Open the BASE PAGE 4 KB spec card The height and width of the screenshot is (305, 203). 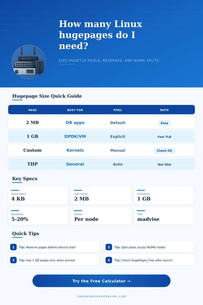(38, 196)
